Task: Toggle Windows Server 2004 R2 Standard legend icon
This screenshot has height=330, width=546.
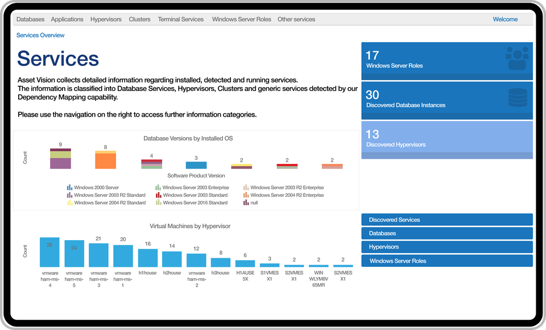Action: click(x=69, y=203)
